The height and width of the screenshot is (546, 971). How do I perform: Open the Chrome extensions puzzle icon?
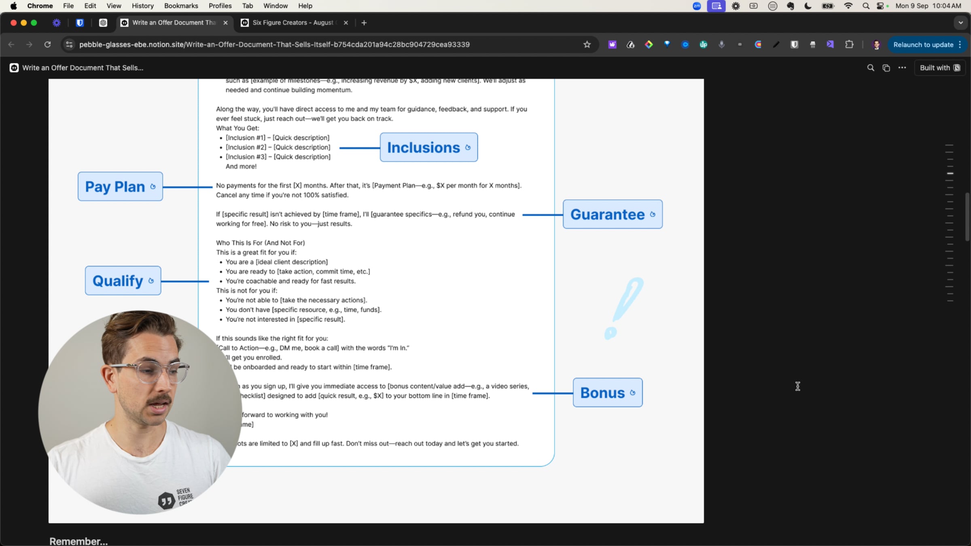pos(849,44)
